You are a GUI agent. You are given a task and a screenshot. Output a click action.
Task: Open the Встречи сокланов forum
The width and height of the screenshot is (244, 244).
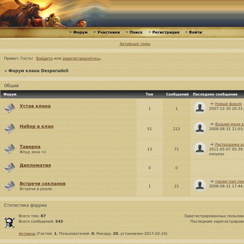(42, 184)
